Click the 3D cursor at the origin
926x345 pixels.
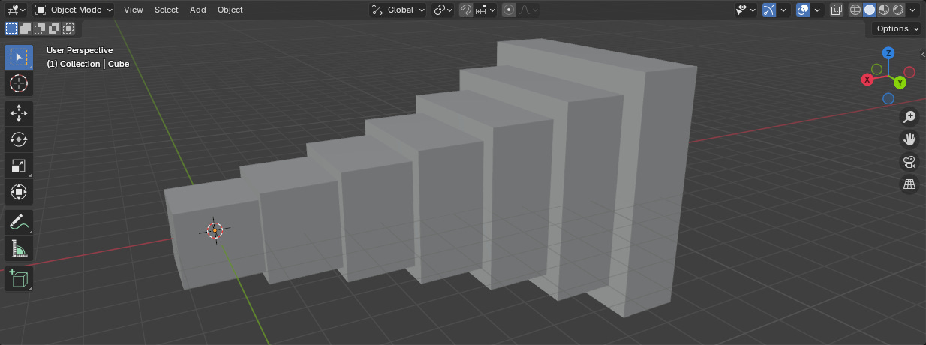pos(215,230)
